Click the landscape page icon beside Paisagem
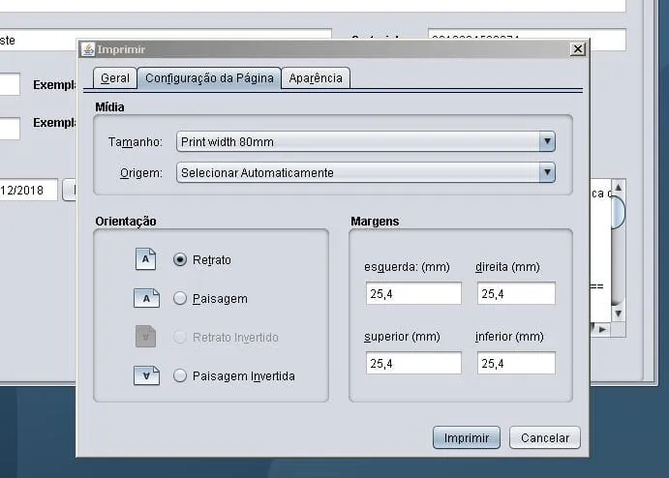The image size is (669, 478). (x=147, y=298)
